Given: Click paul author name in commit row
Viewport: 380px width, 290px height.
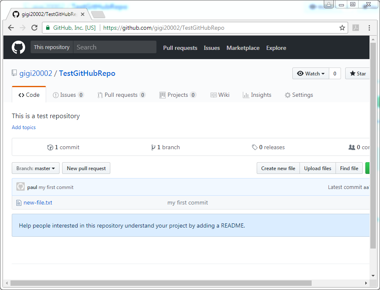Looking at the screenshot, I should coord(32,187).
